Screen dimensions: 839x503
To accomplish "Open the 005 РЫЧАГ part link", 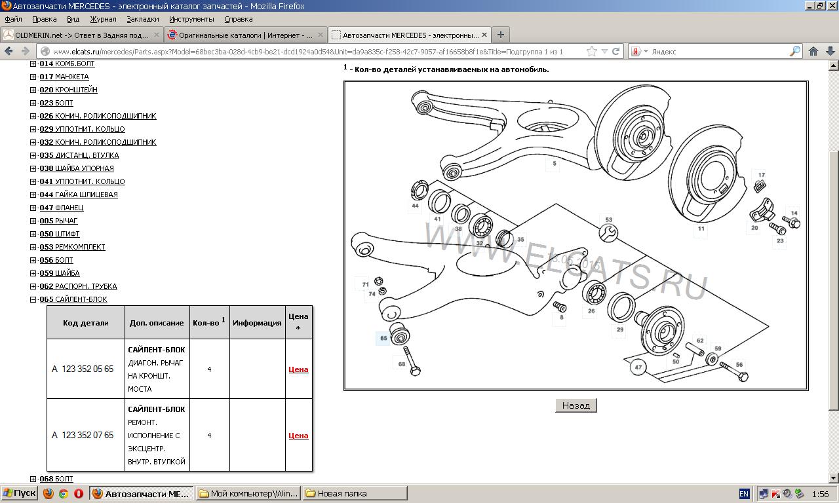I will [x=58, y=221].
